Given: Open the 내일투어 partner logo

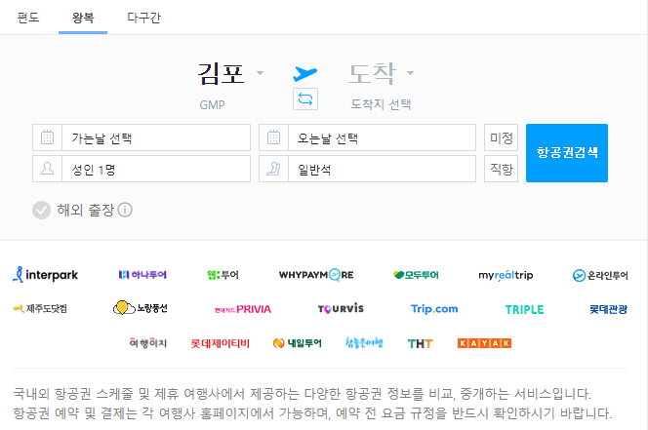Looking at the screenshot, I should [297, 343].
